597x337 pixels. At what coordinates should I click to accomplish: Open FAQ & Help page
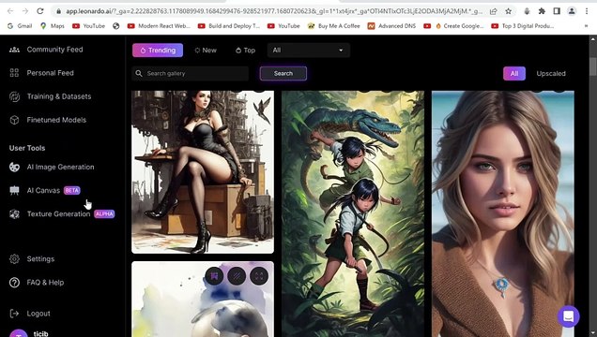click(x=37, y=283)
